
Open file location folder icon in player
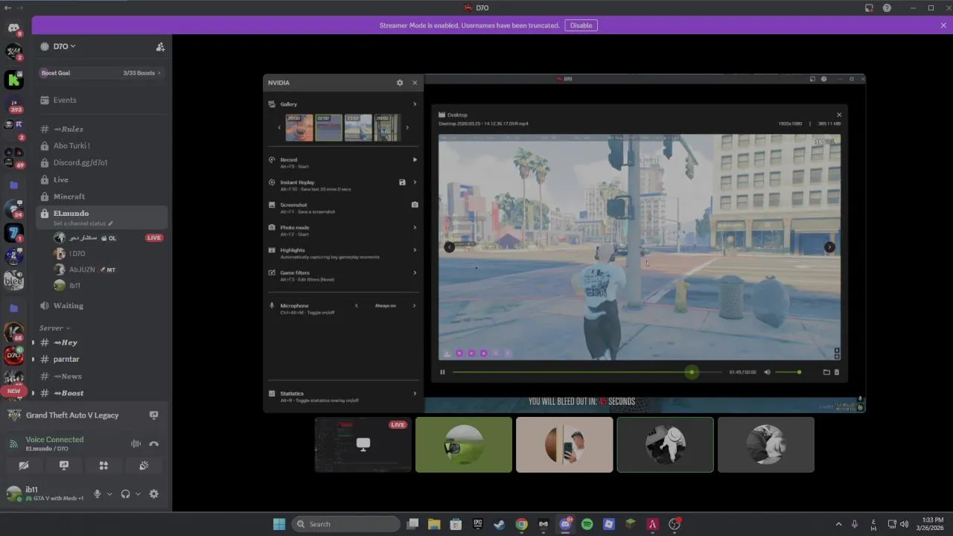(826, 372)
